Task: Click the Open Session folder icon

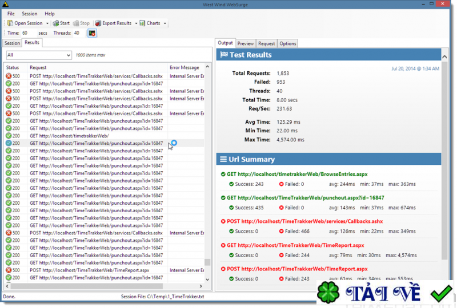Action: point(10,23)
